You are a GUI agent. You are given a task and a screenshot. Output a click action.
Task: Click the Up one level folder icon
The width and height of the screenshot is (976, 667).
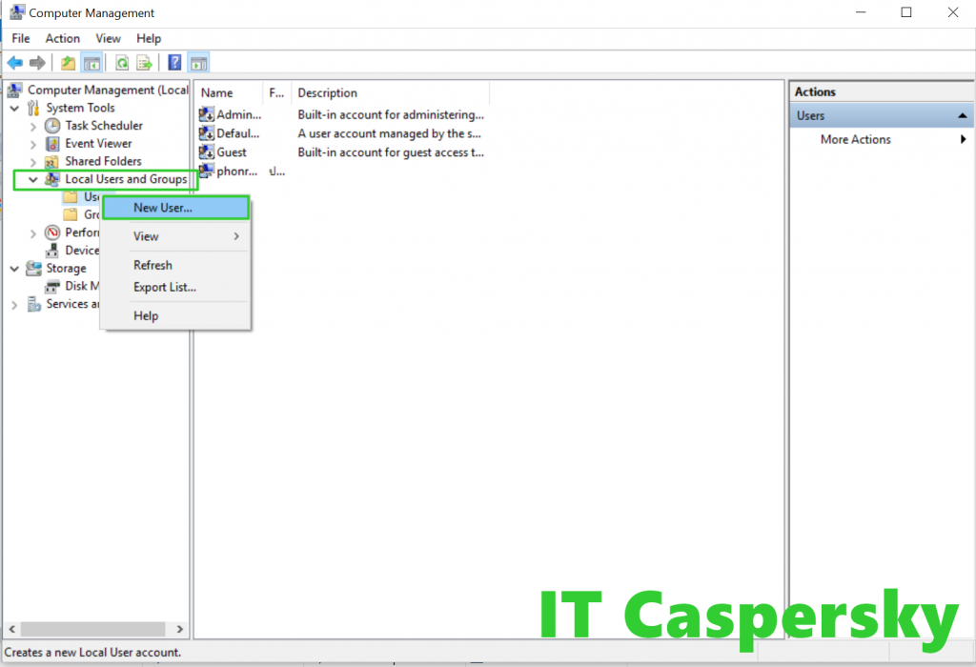click(x=68, y=63)
